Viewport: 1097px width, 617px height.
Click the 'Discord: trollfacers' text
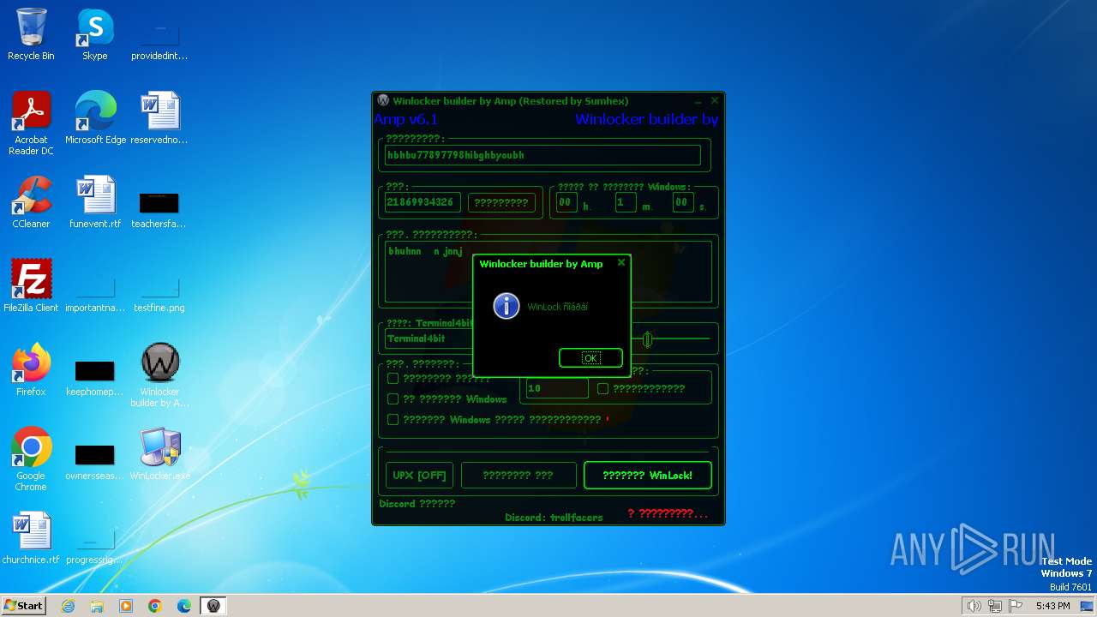click(554, 518)
